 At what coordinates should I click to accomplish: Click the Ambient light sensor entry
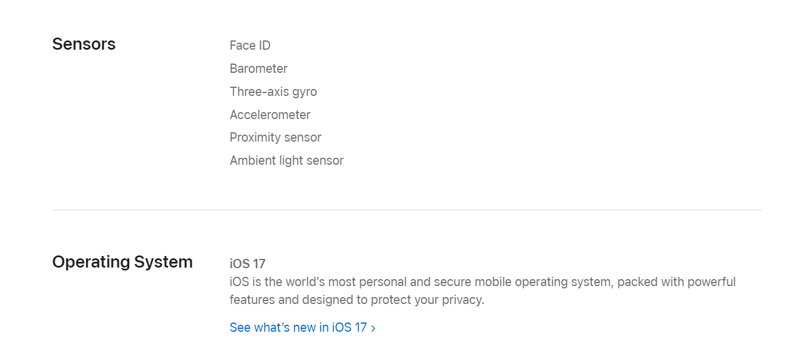click(x=287, y=161)
